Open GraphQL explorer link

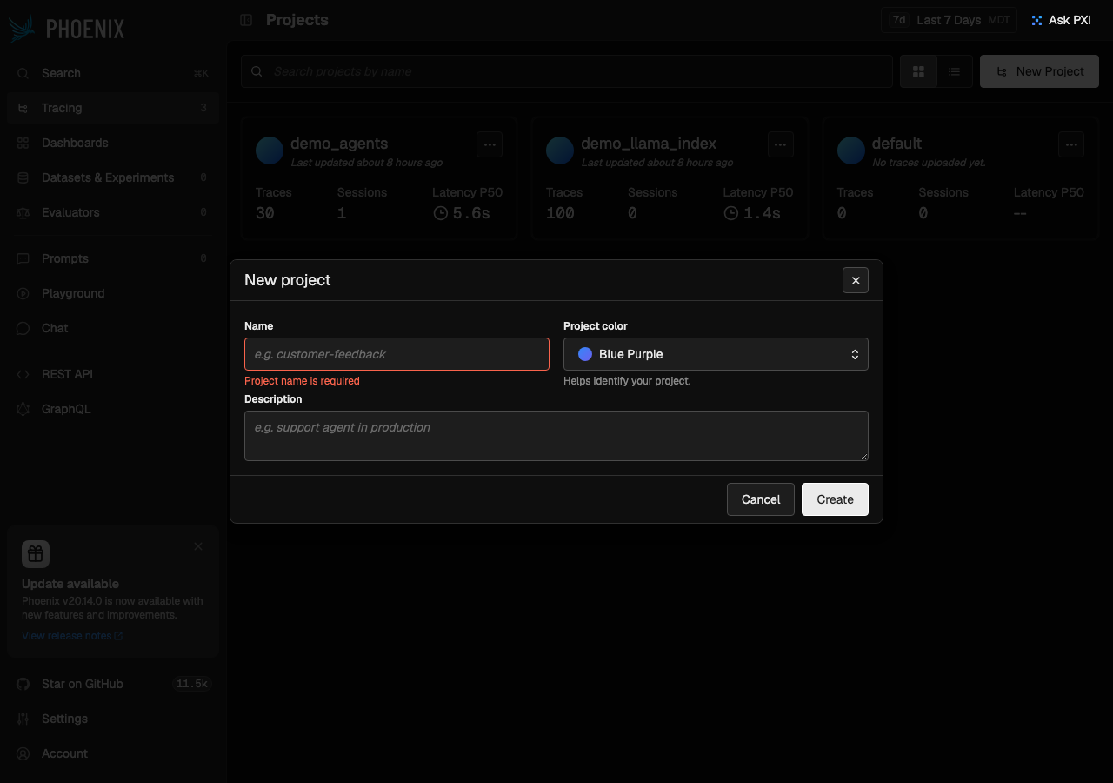click(112, 409)
